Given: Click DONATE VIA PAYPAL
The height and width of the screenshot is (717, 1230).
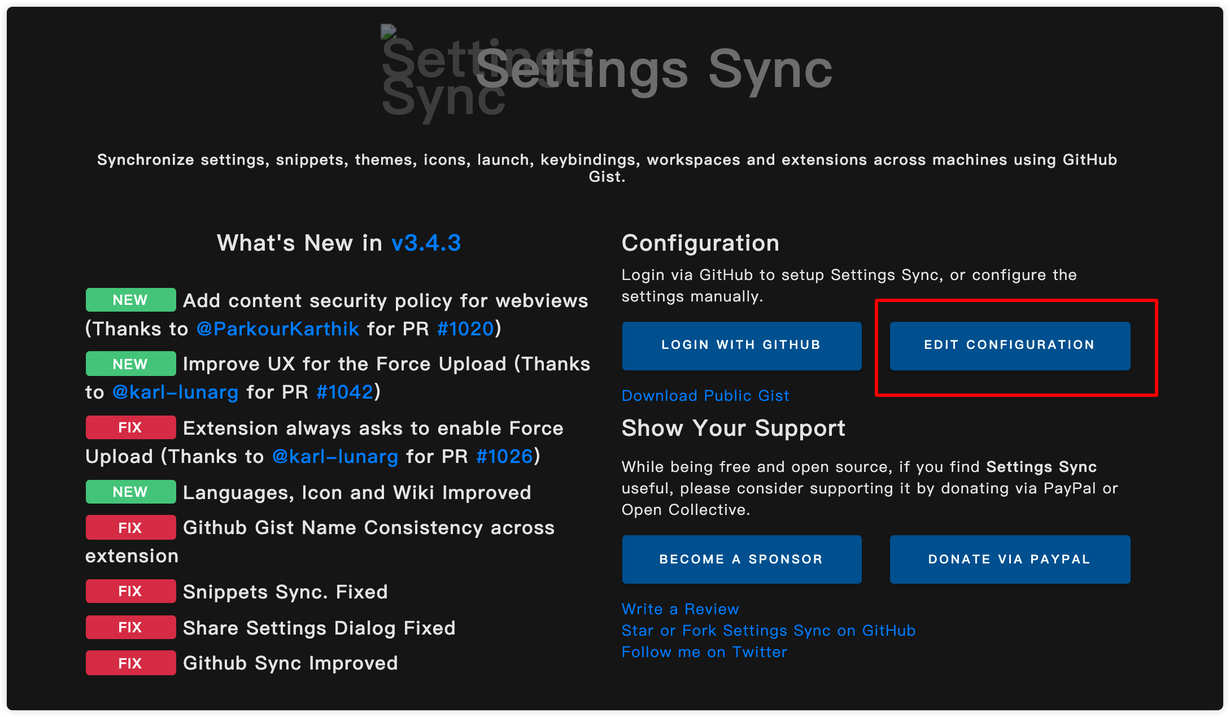Looking at the screenshot, I should pyautogui.click(x=1009, y=559).
